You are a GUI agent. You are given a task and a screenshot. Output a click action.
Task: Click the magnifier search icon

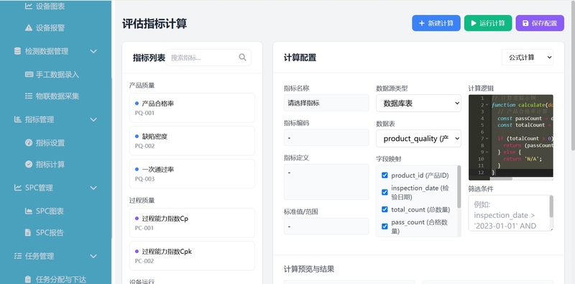point(242,58)
